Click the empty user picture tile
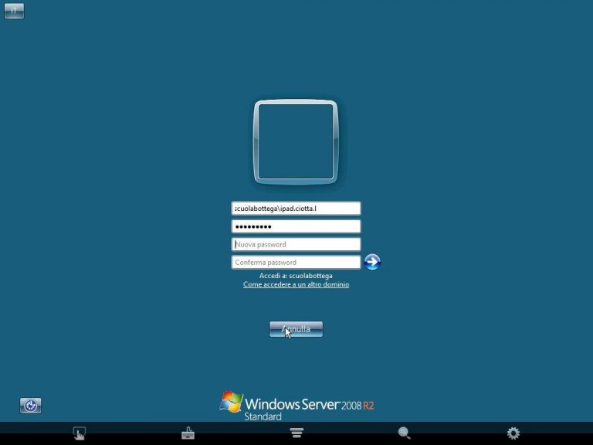Screen dimensions: 593x445 pos(296,141)
